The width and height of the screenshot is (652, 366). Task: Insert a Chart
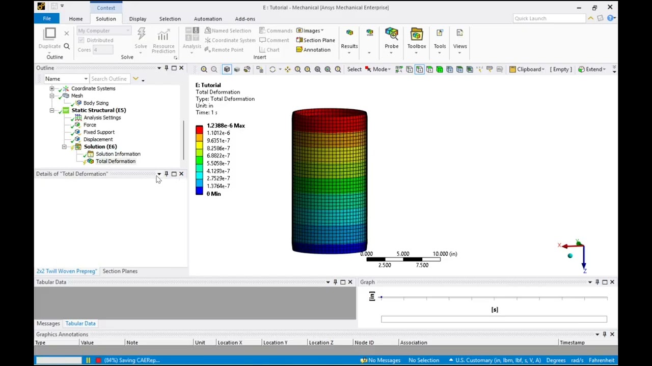point(269,50)
